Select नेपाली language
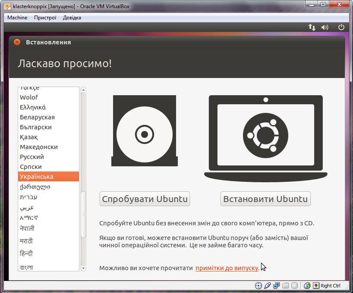Screen dimensions: 353x293 pyautogui.click(x=48, y=228)
